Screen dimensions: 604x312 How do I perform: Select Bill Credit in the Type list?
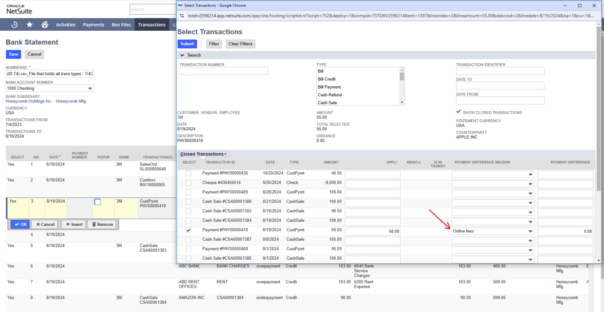coord(327,79)
